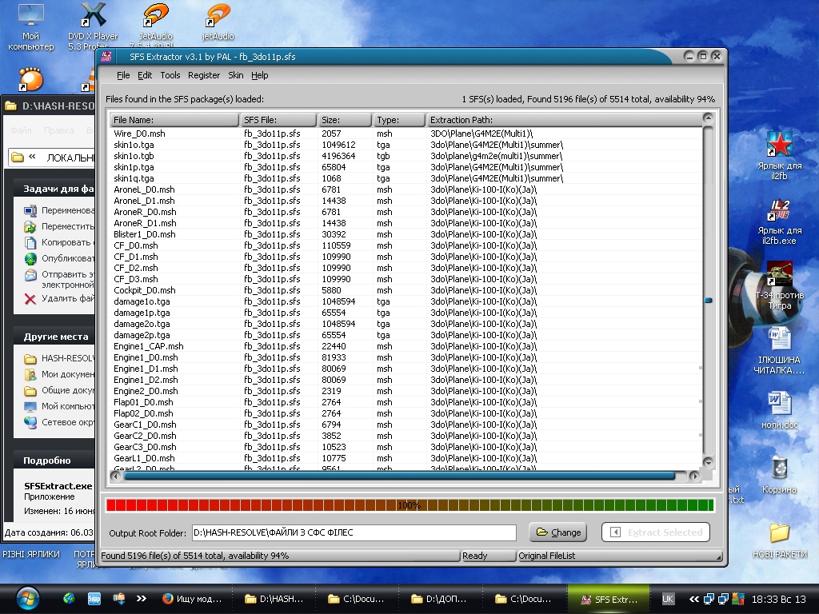Open the Tools menu
The height and width of the screenshot is (614, 819).
170,75
